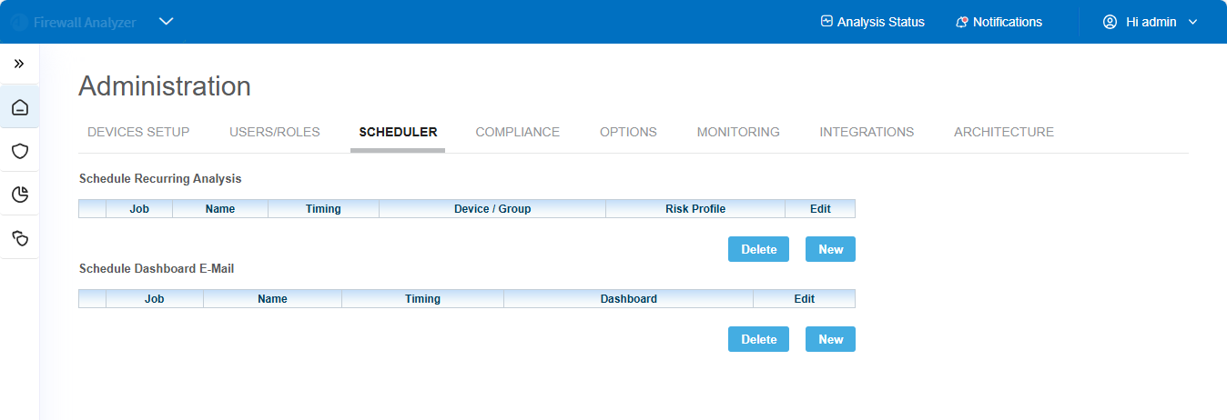The image size is (1227, 420).
Task: Expand the left sidebar with double-chevron icon
Action: tap(19, 64)
